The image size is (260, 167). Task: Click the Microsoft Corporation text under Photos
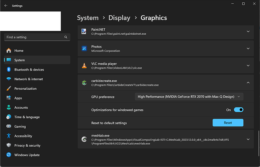106,51
